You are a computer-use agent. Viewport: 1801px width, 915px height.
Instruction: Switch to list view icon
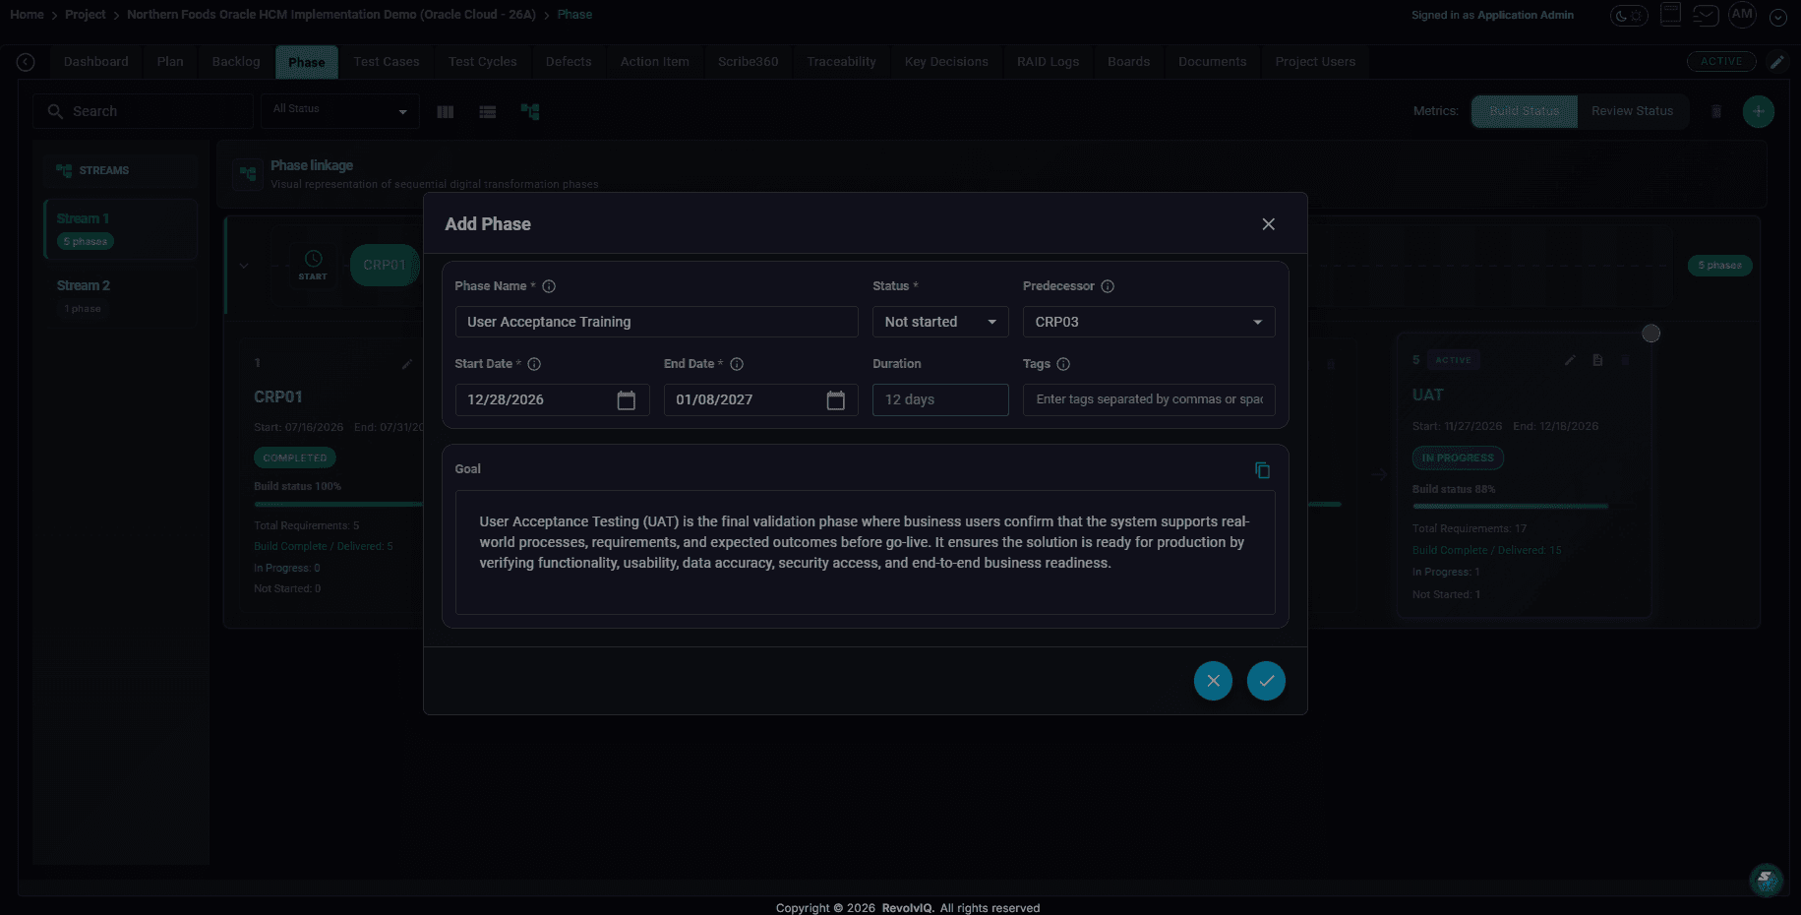pos(487,112)
